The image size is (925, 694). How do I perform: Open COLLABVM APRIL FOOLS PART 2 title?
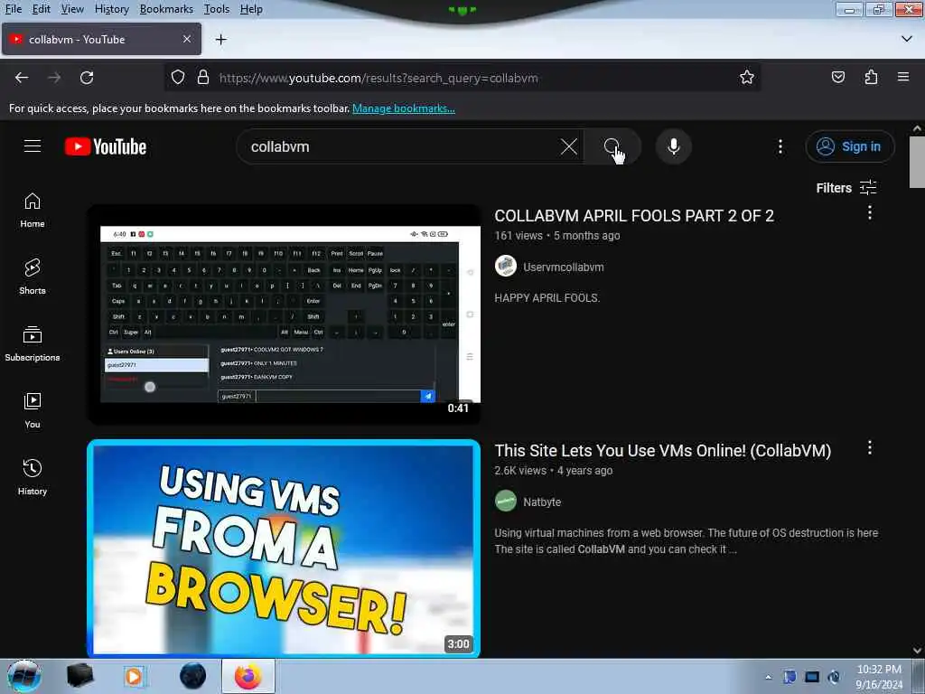point(634,216)
